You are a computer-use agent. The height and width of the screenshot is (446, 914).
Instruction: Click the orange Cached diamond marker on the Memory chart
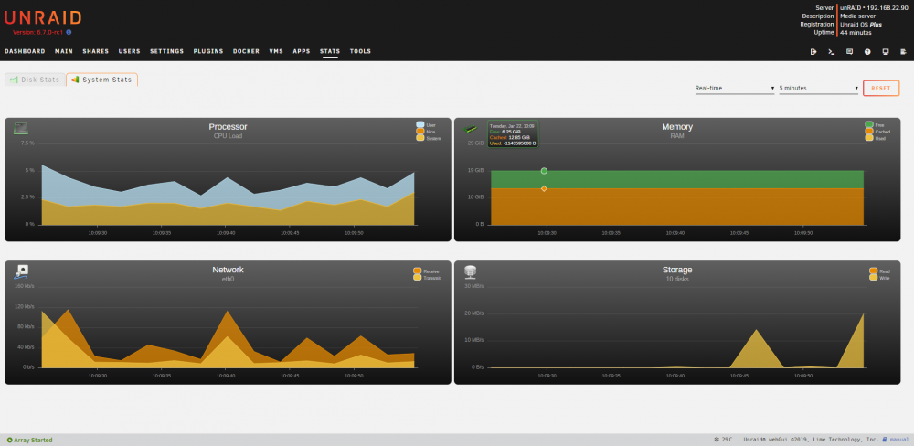pos(544,188)
